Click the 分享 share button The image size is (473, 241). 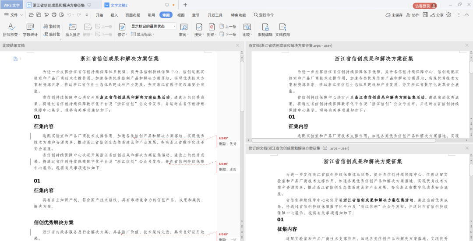[437, 15]
